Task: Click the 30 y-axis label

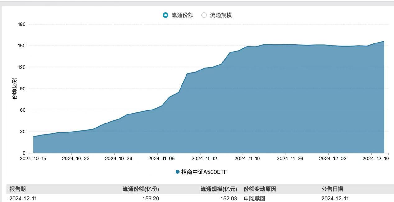Action: (x=23, y=132)
